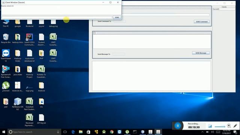Select Saurav[0] in the Clients list

224,9
